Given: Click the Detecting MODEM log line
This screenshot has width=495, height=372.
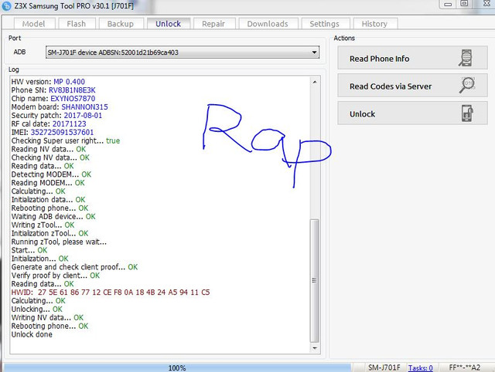Looking at the screenshot, I should coord(51,174).
